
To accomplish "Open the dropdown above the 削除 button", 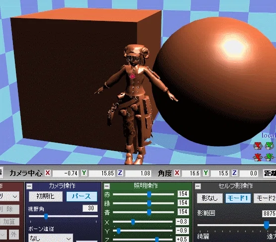I will pyautogui.click(x=9, y=196).
